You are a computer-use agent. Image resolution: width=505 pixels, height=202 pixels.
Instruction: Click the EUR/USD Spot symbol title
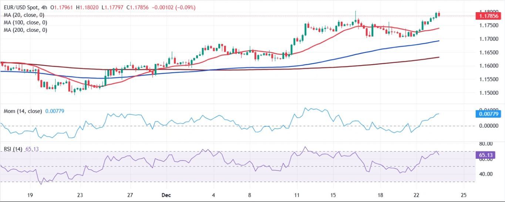pos(20,8)
